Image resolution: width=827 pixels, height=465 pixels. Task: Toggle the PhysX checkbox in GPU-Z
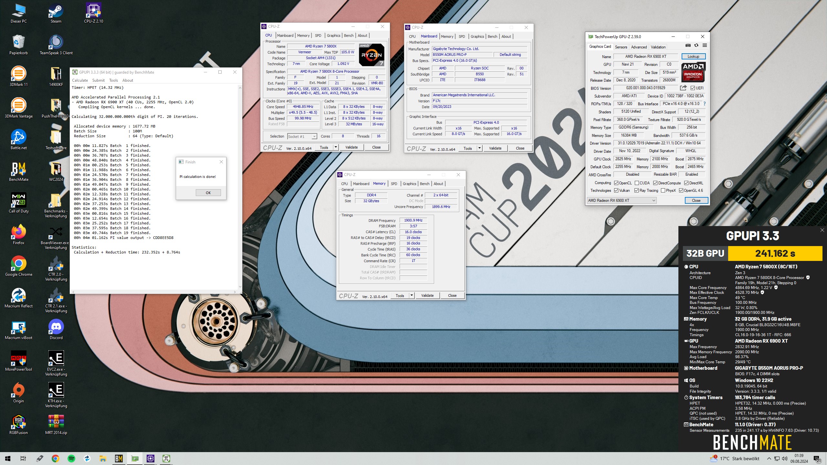[x=663, y=191]
